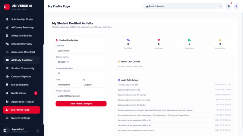Click the City field Jalgaon
The height and width of the screenshot is (136, 243).
click(x=94, y=85)
